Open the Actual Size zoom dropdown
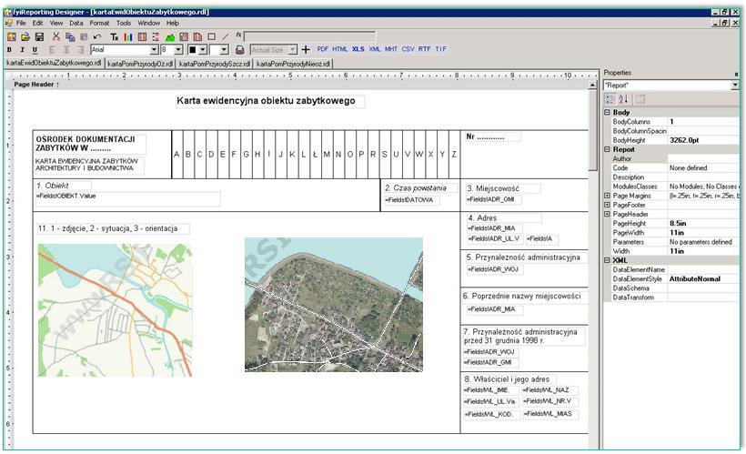746x454 pixels. click(x=293, y=49)
